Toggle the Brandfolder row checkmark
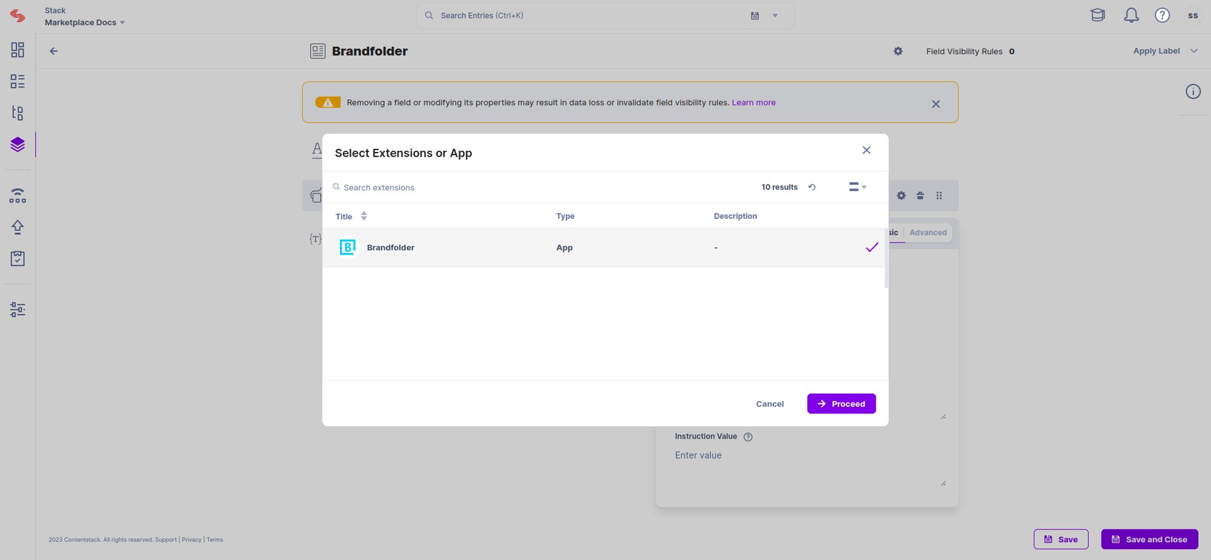The image size is (1211, 560). pyautogui.click(x=872, y=248)
